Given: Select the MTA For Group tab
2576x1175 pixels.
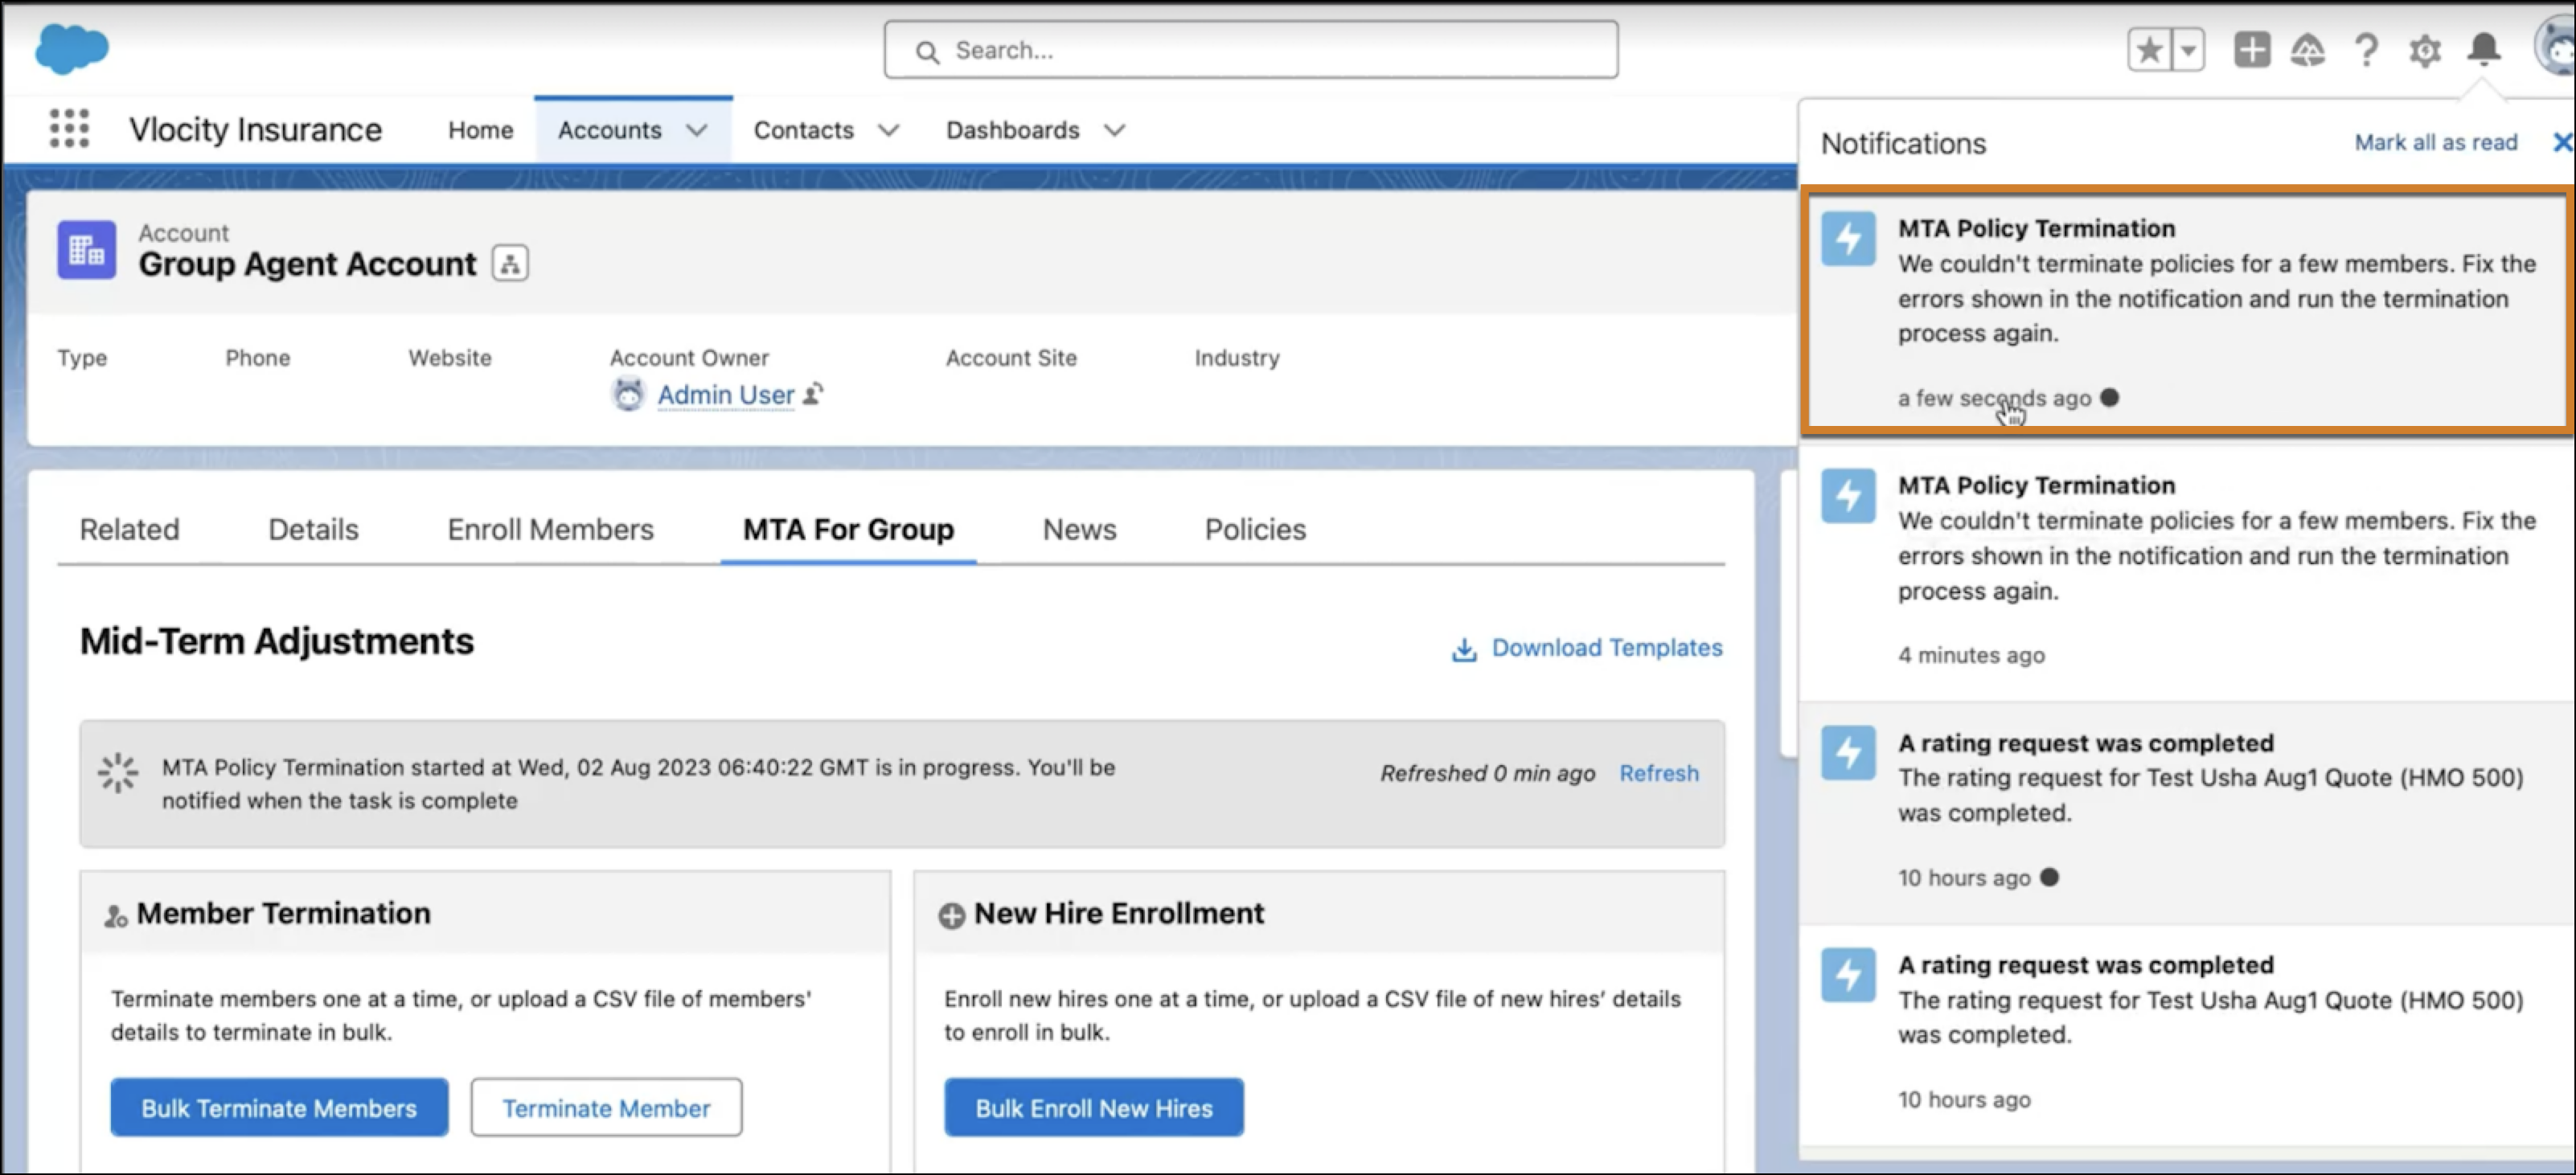Looking at the screenshot, I should tap(849, 529).
